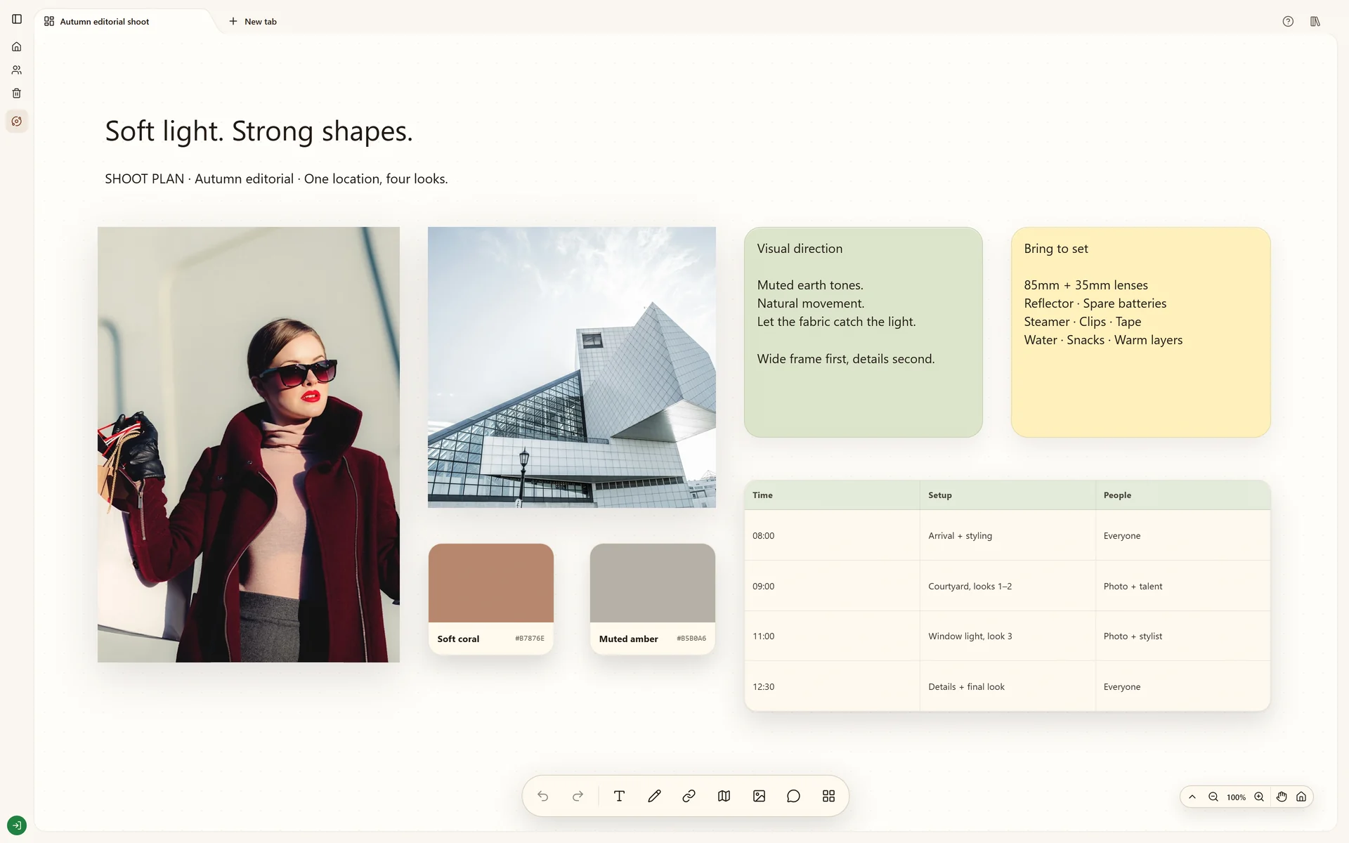Expand the zoom controls chevron
The width and height of the screenshot is (1349, 843).
(x=1192, y=797)
